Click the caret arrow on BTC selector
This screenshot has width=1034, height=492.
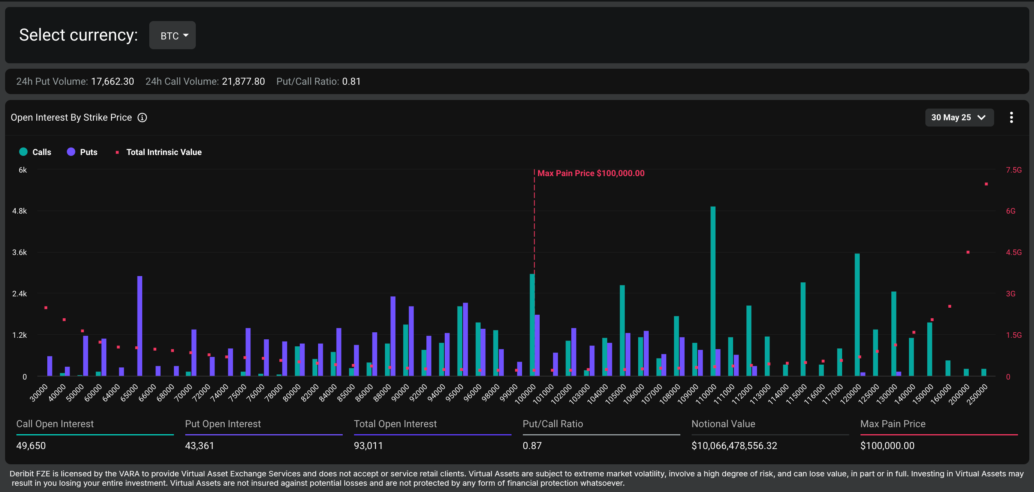(186, 35)
